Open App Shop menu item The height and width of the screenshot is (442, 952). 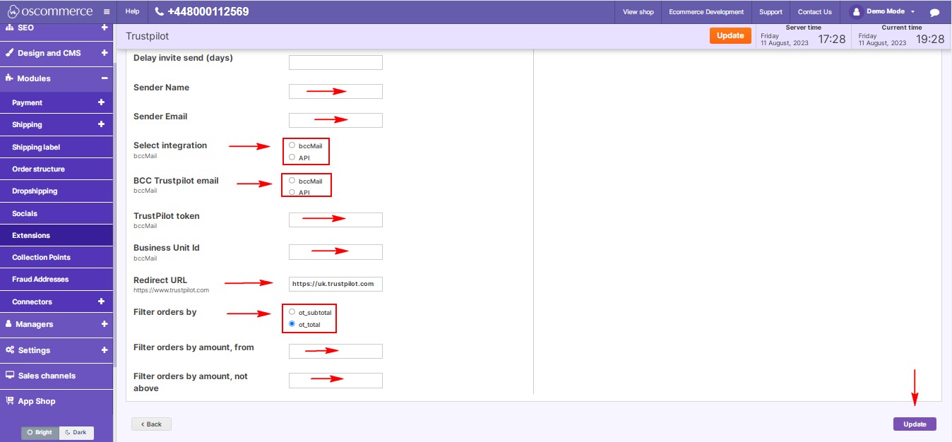click(56, 401)
